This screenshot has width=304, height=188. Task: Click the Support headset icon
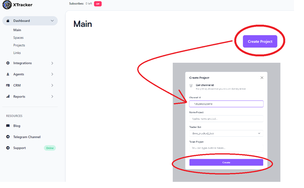[x=8, y=148]
